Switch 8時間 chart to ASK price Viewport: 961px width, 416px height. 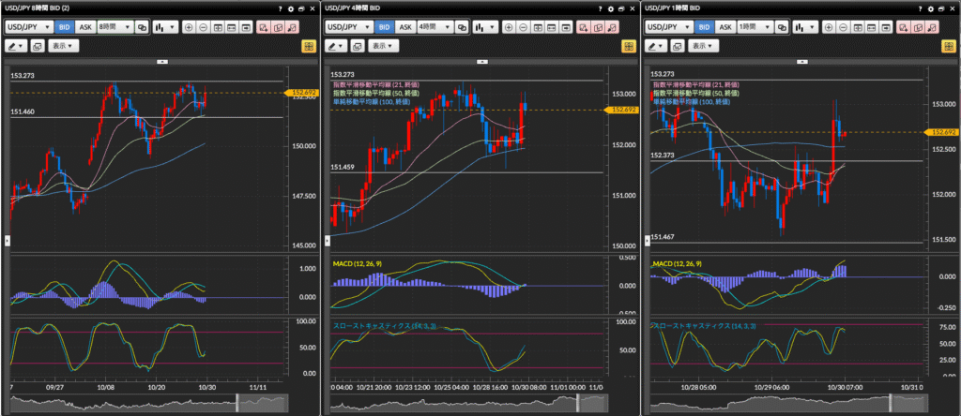pos(85,27)
